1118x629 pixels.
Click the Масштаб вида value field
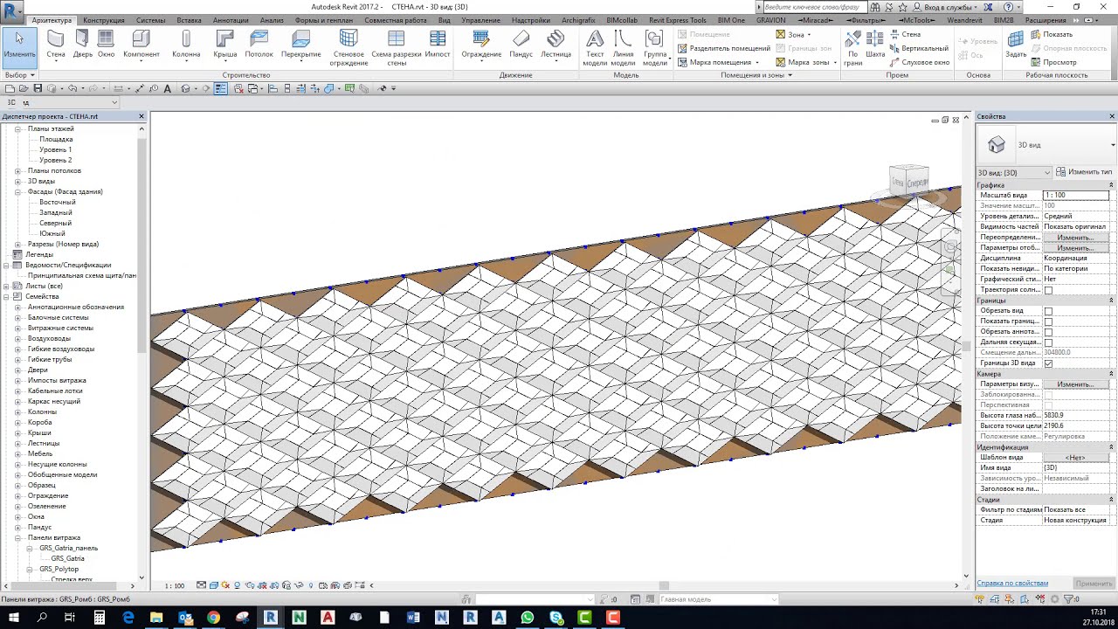(1075, 196)
